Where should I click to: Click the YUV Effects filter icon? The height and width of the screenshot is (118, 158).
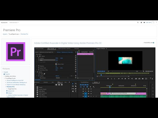62,85
